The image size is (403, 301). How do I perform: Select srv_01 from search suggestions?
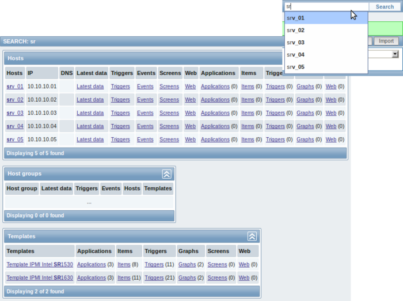click(326, 18)
